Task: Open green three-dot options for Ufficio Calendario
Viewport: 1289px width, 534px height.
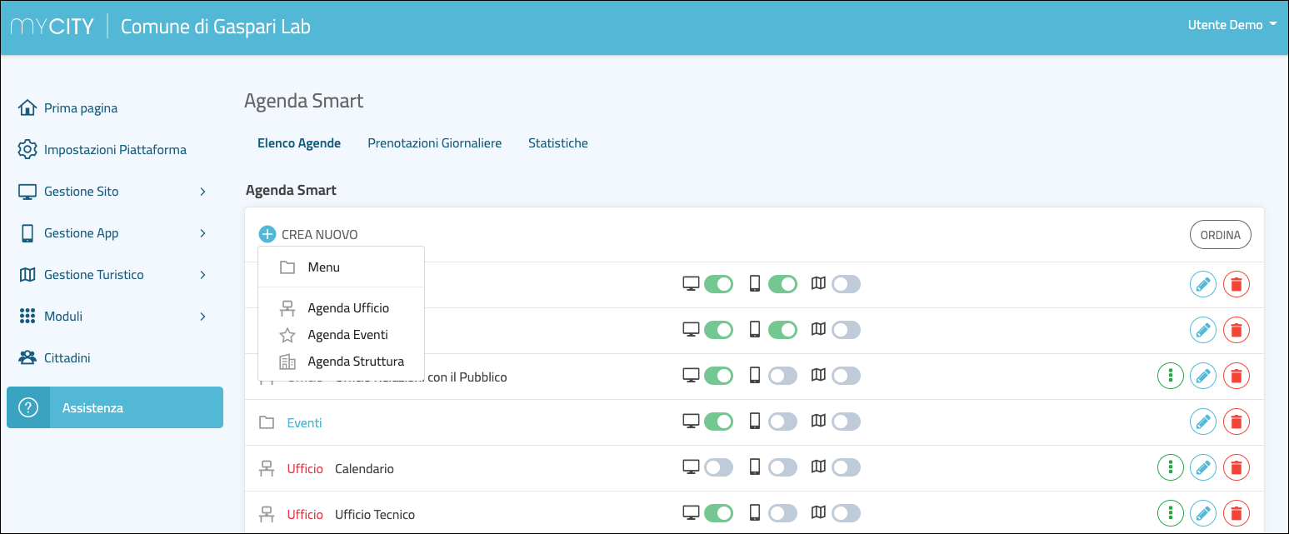Action: point(1172,468)
